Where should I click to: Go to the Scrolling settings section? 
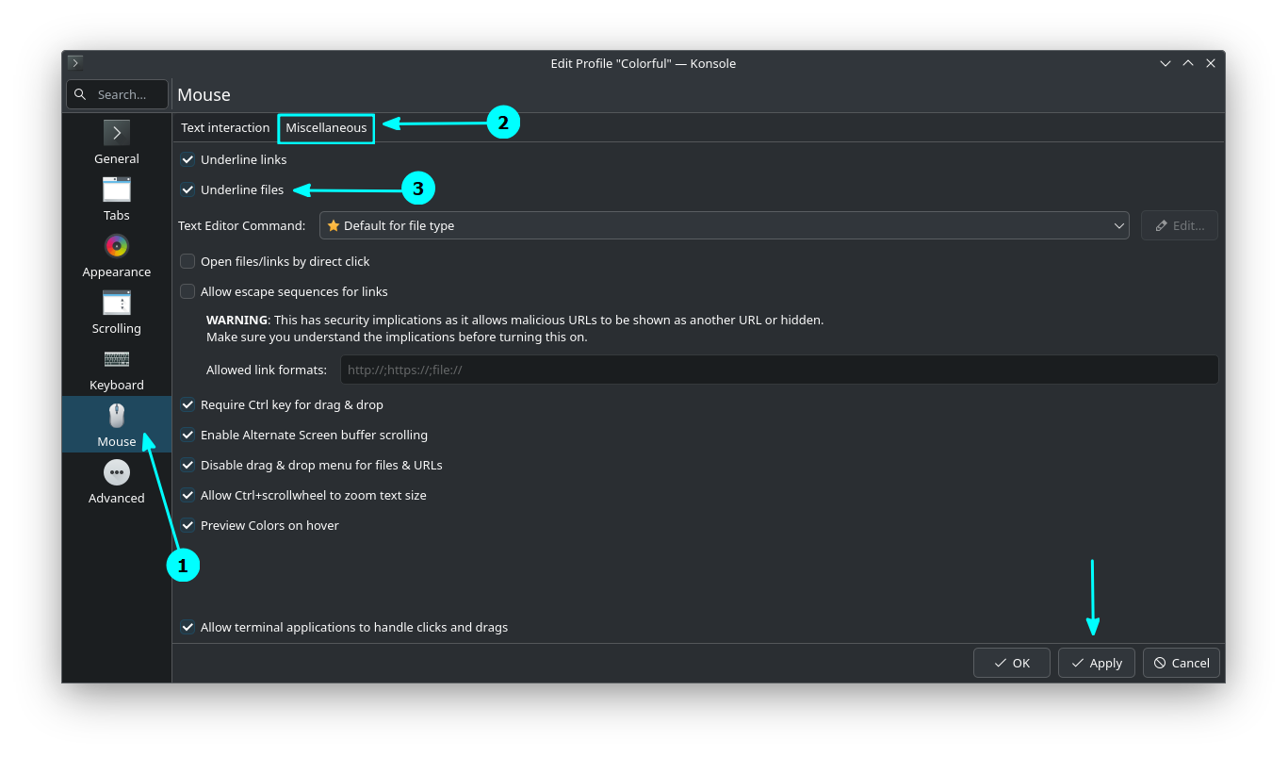pyautogui.click(x=116, y=313)
